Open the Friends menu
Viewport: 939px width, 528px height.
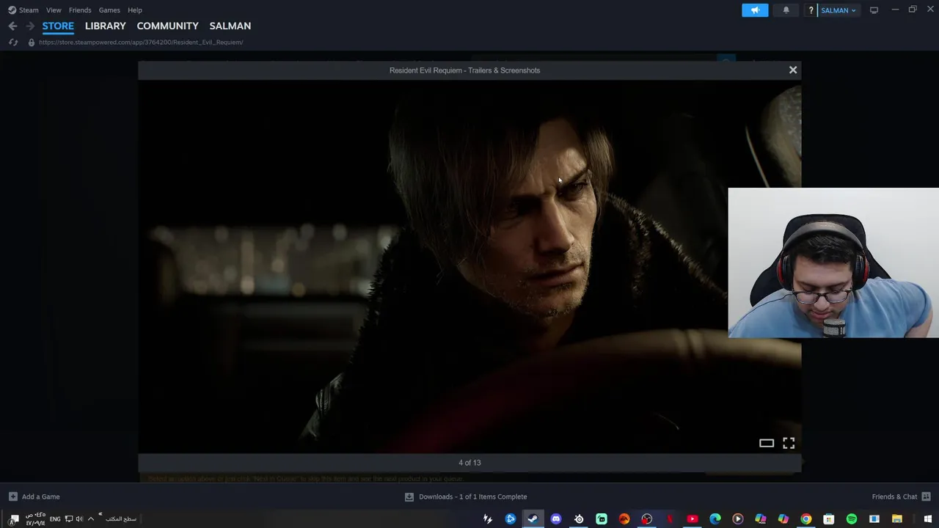pyautogui.click(x=80, y=10)
